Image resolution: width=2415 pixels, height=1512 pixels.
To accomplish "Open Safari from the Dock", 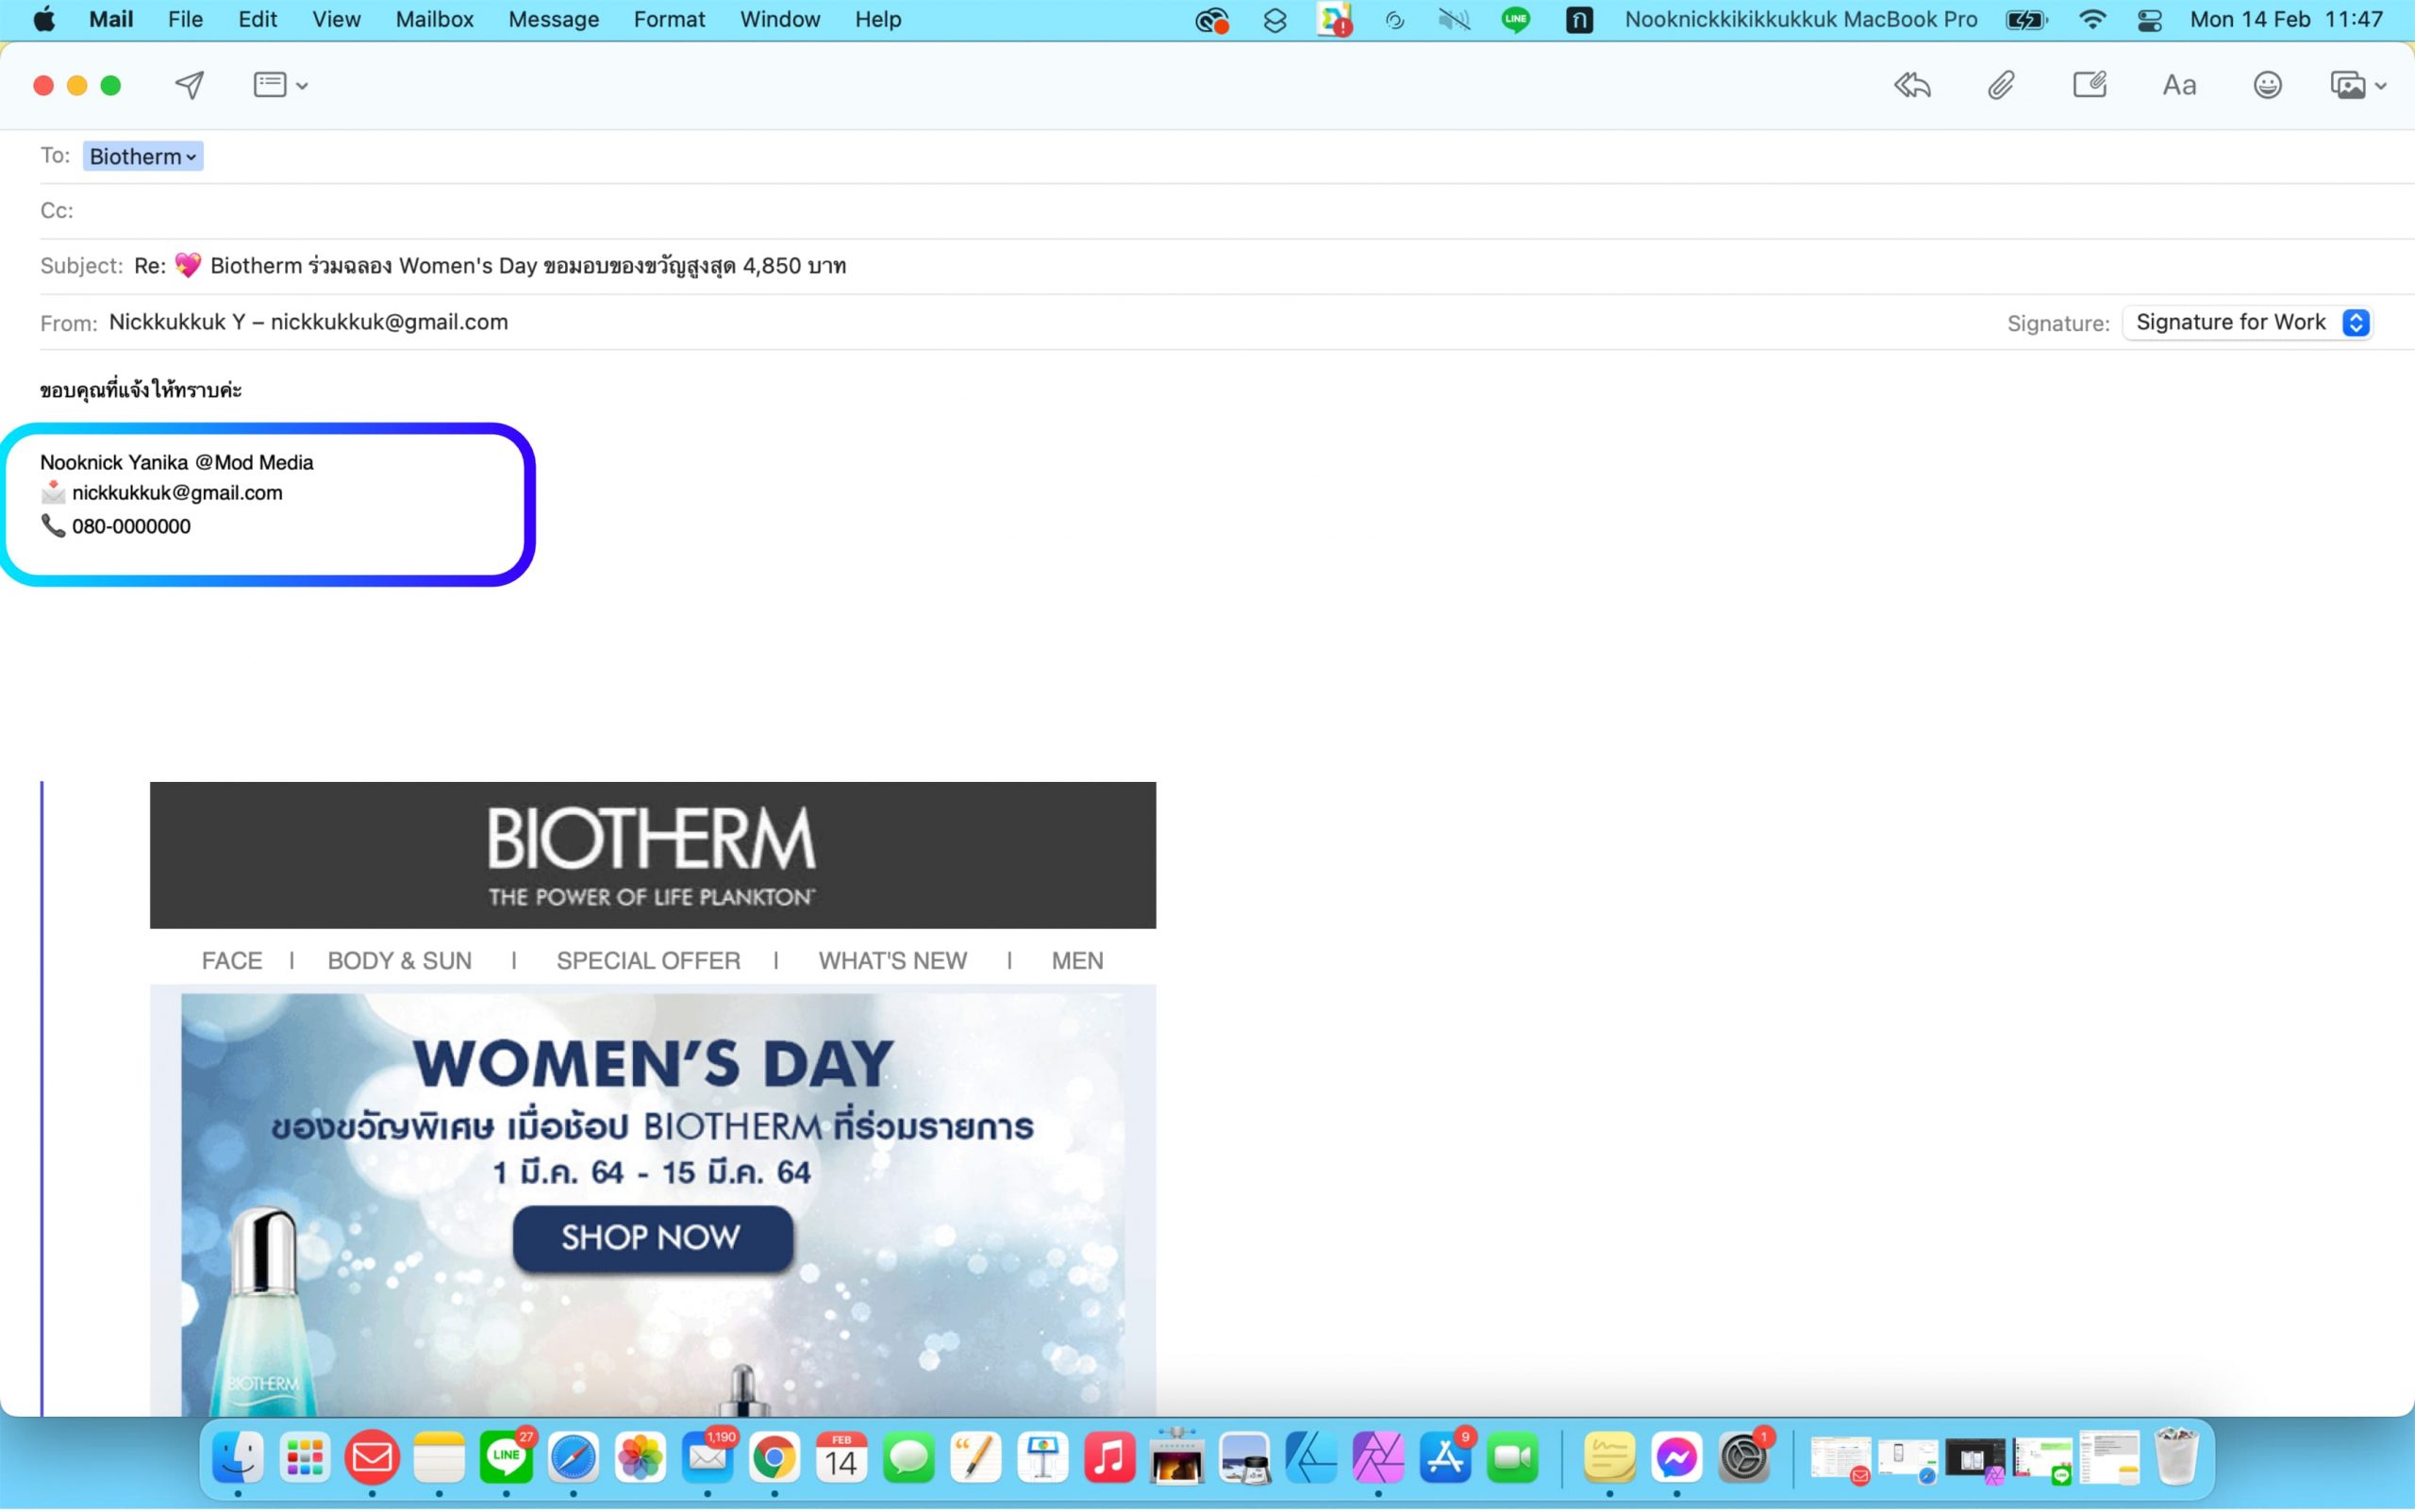I will (x=573, y=1457).
